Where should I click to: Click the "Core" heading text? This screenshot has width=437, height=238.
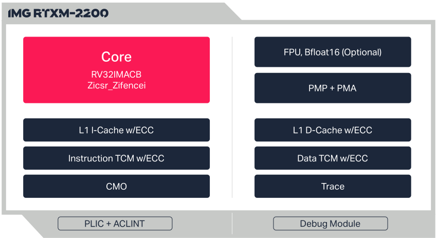coord(116,57)
